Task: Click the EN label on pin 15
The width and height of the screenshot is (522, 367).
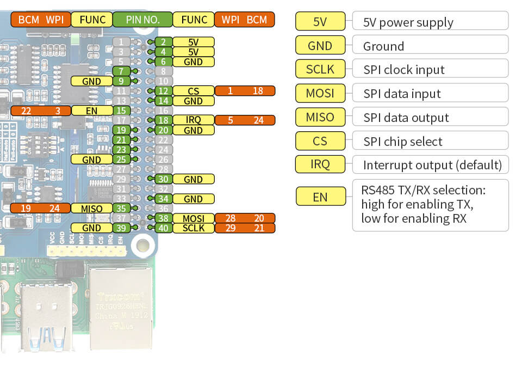Action: point(91,111)
